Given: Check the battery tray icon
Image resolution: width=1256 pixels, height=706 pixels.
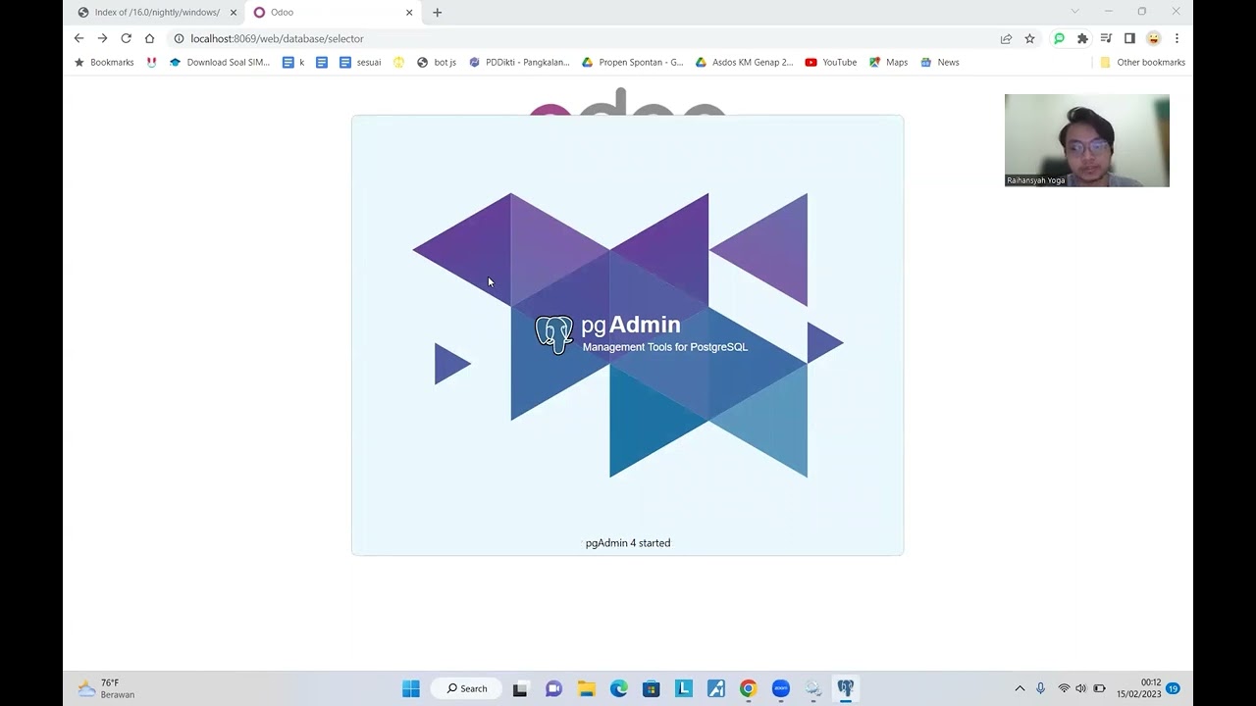Looking at the screenshot, I should (x=1100, y=688).
